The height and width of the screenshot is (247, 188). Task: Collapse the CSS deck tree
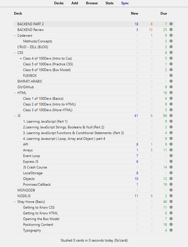tap(15, 53)
